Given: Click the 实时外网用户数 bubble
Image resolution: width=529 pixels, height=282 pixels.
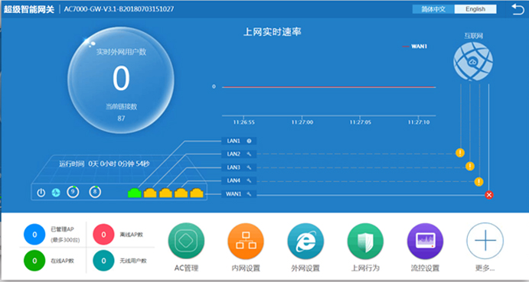Looking at the screenshot, I should click(x=121, y=80).
